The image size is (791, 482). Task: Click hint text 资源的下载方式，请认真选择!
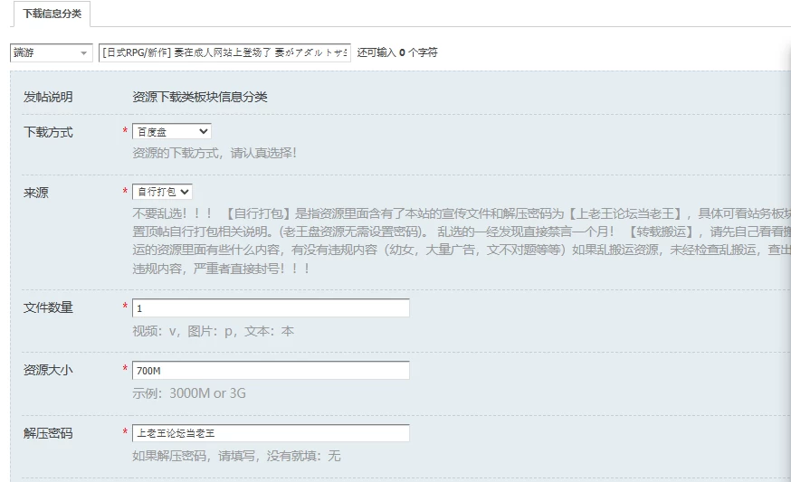[214, 153]
